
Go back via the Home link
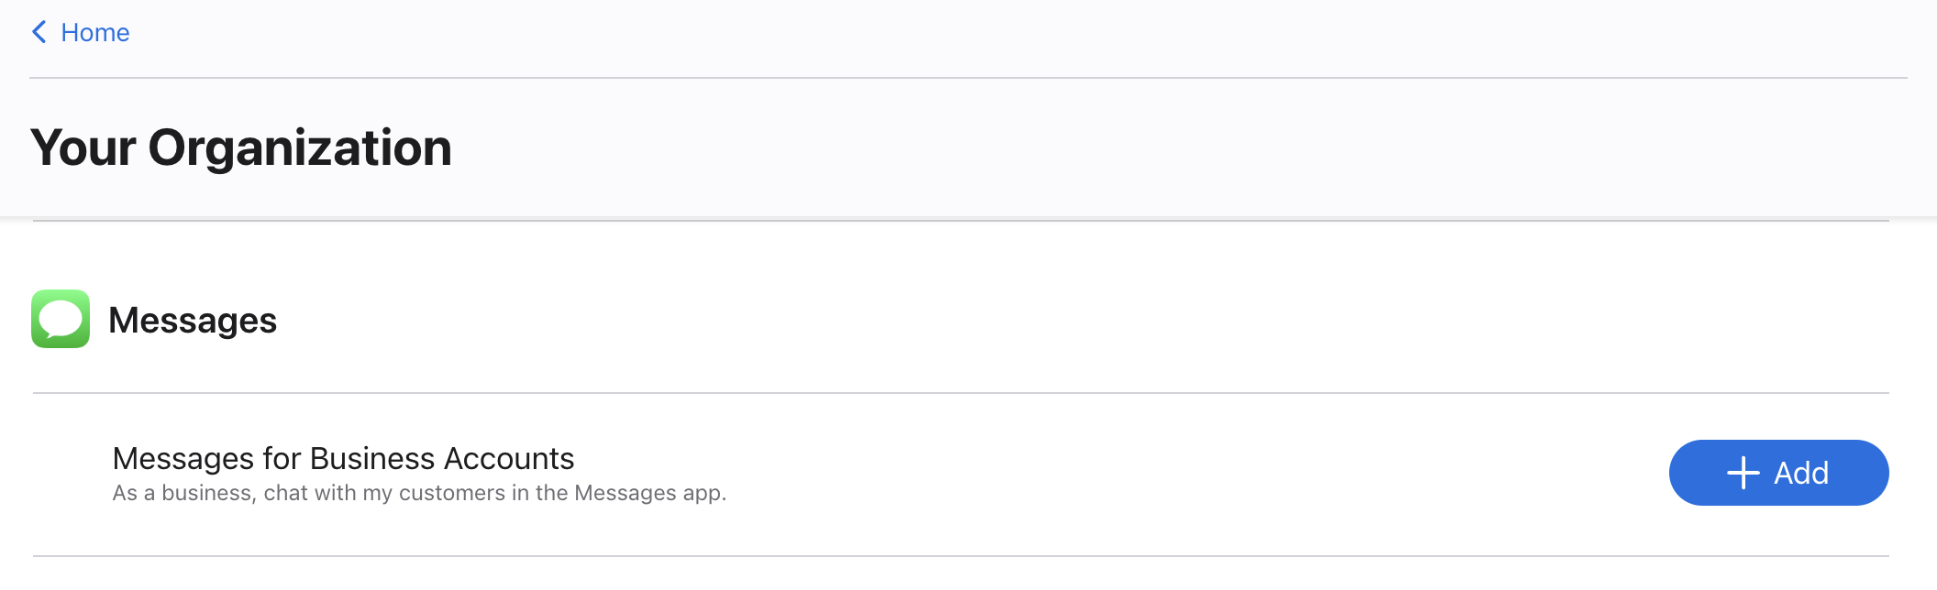94,33
